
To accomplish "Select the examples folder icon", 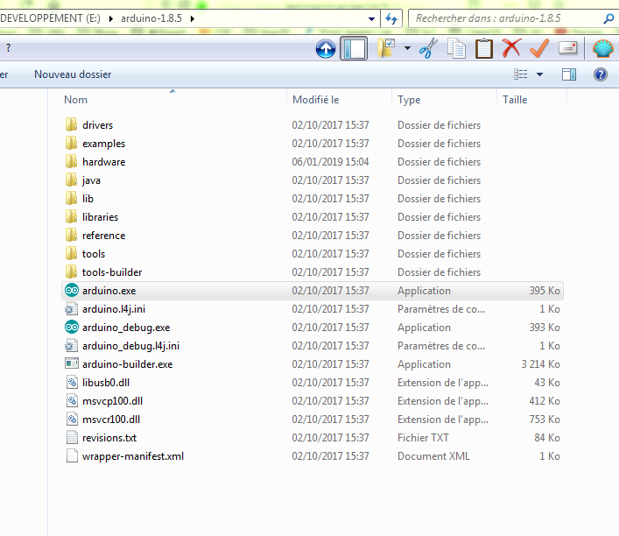I will (71, 144).
